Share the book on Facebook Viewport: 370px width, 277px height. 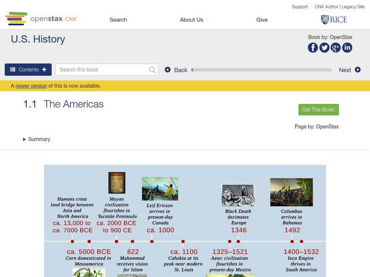coord(313,48)
